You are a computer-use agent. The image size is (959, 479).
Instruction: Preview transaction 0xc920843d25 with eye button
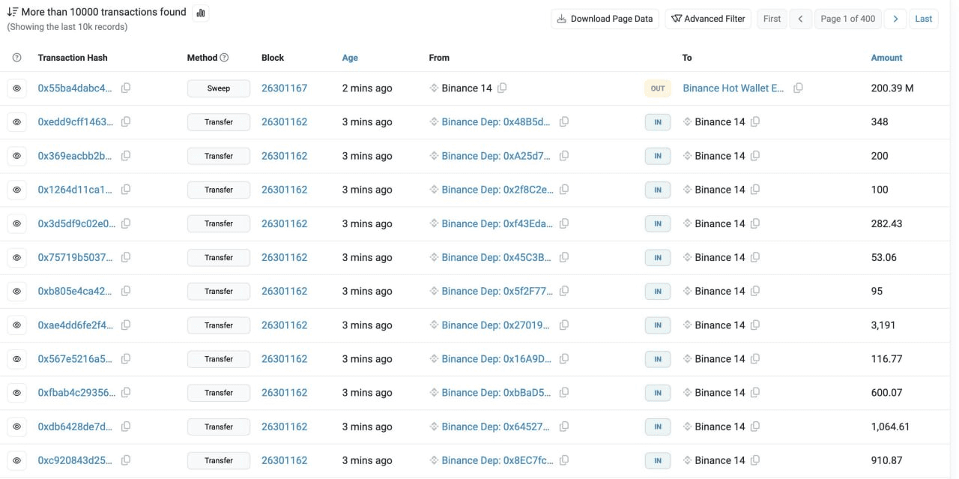click(x=17, y=460)
